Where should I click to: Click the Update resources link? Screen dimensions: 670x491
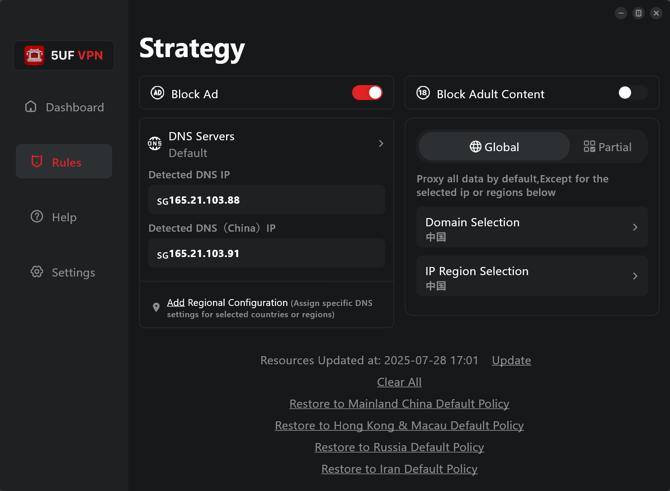click(x=511, y=360)
